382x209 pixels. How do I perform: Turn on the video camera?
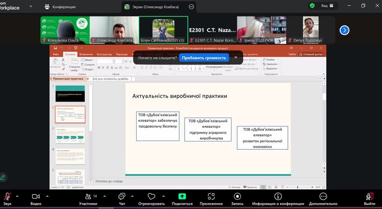(x=36, y=196)
